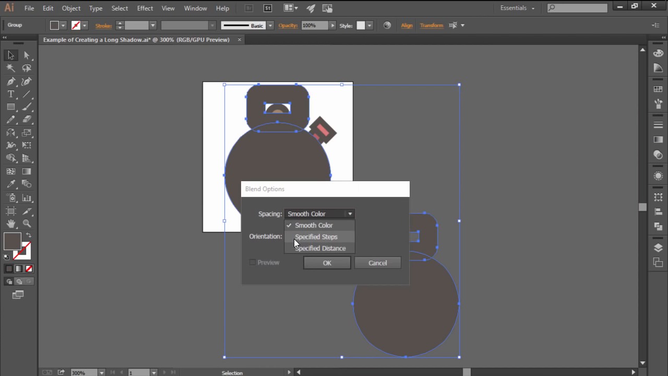This screenshot has width=668, height=376.
Task: Open the Align panel link
Action: 407,25
